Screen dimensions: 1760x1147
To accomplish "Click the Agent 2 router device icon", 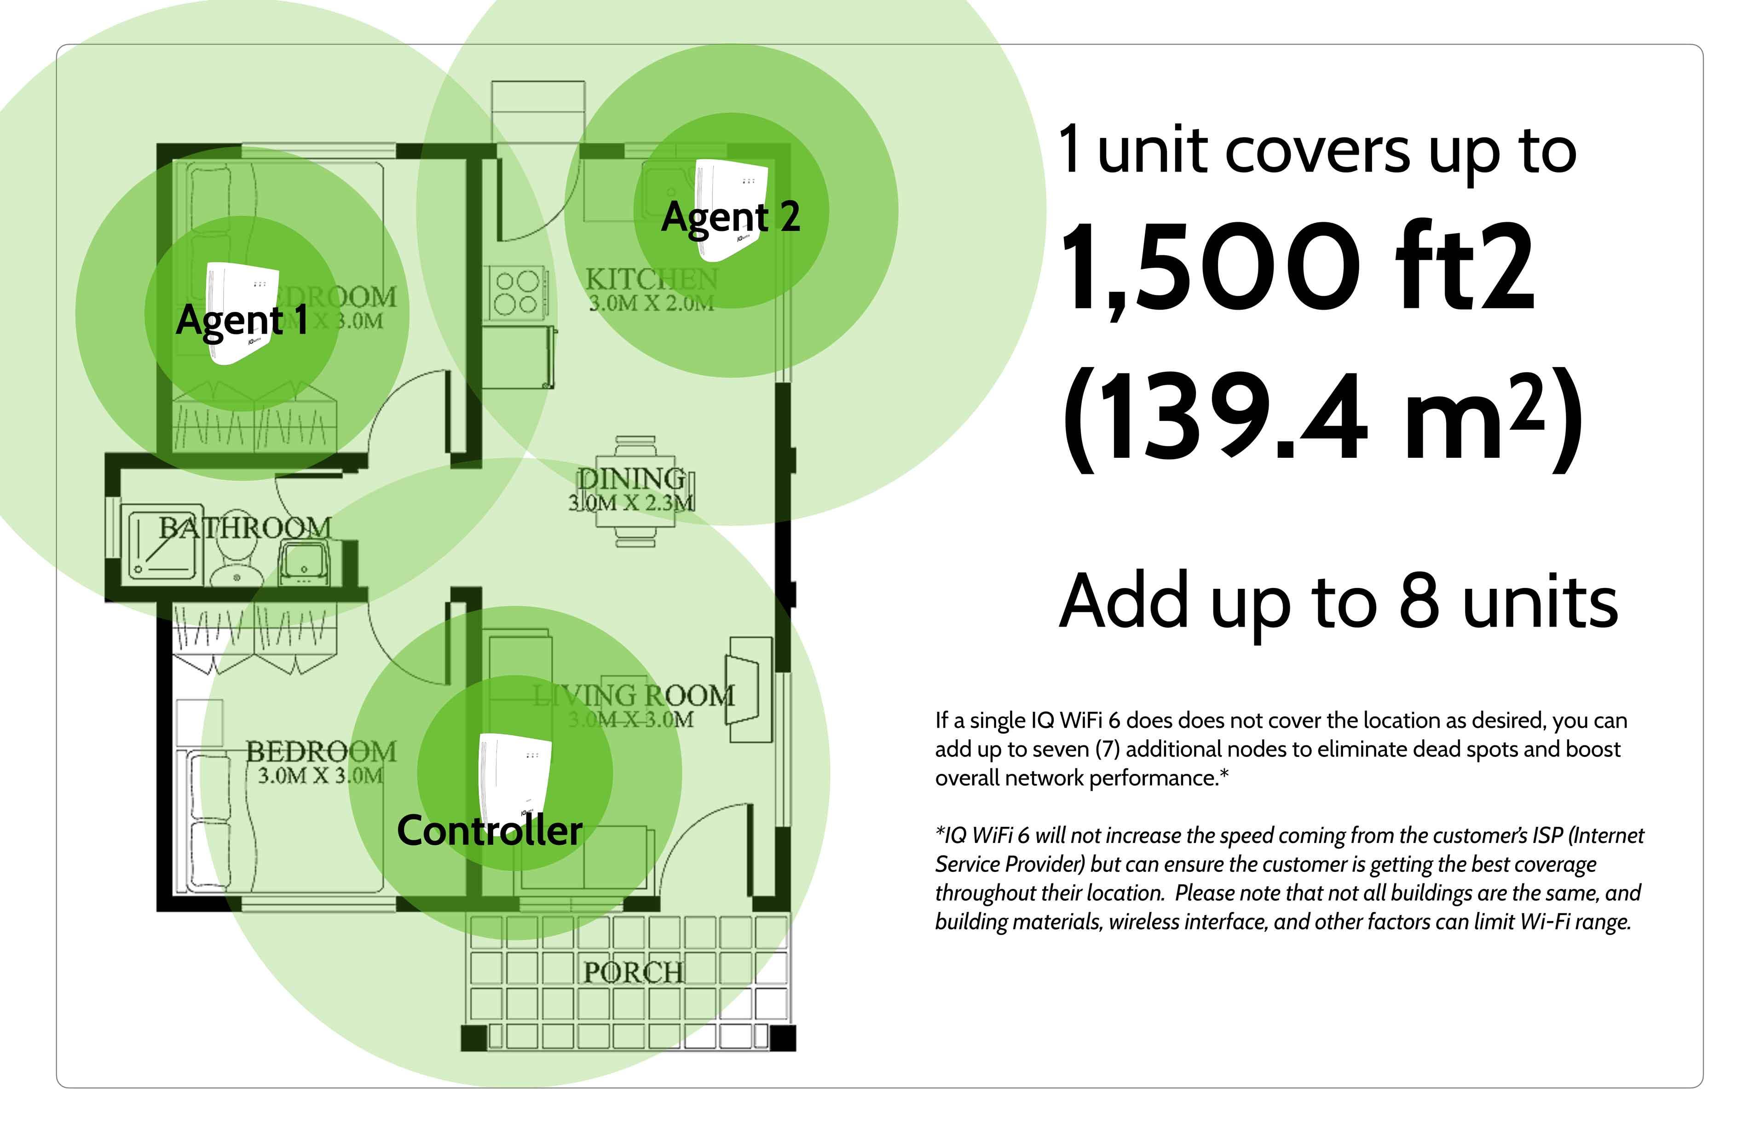I will point(731,211).
